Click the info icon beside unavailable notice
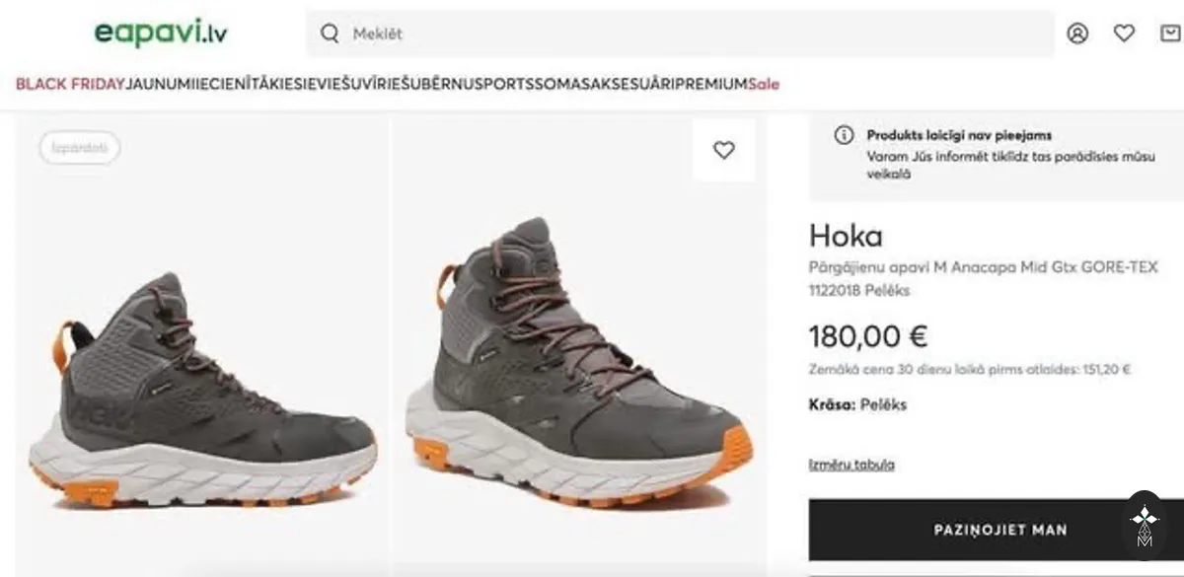Image resolution: width=1184 pixels, height=577 pixels. [844, 135]
